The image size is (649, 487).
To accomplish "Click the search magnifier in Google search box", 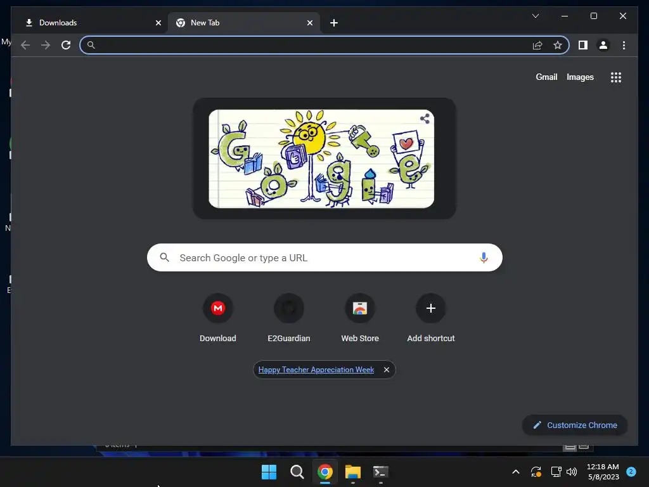I will tap(164, 257).
